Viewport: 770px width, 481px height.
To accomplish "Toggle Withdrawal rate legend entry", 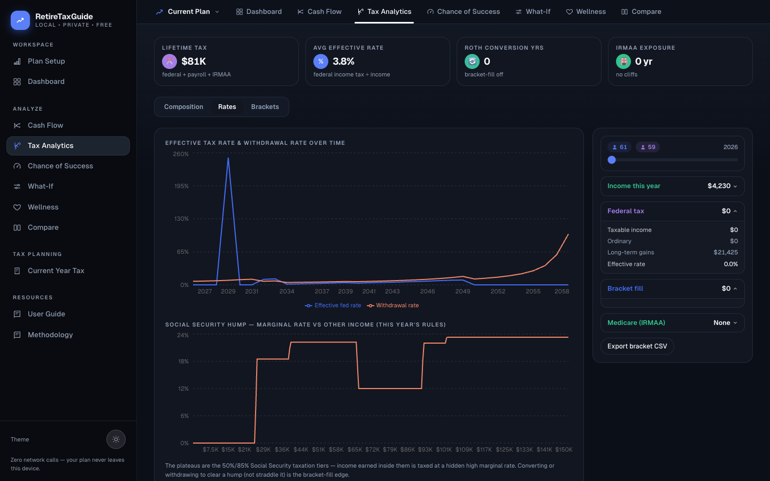I will click(x=393, y=306).
